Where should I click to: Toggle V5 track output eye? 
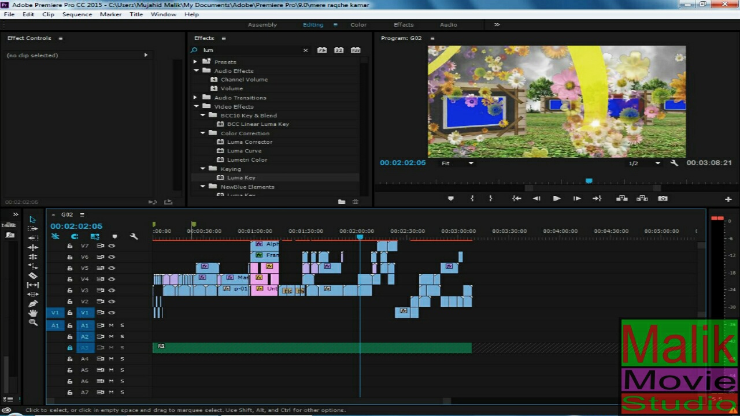[112, 268]
